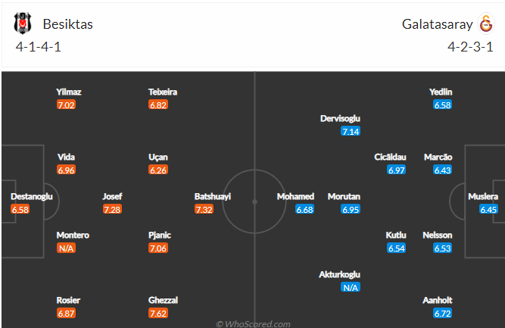Click player name Pjanic
Viewport: 505px width, 328px height.
[160, 236]
